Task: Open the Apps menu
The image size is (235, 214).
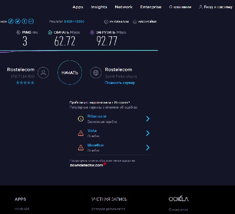Action: pyautogui.click(x=78, y=7)
